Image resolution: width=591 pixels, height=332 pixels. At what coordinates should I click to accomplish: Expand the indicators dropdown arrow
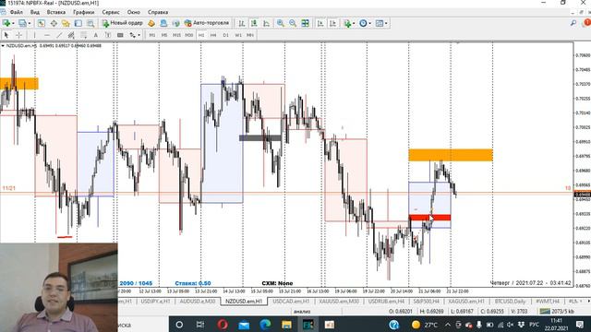(x=354, y=23)
